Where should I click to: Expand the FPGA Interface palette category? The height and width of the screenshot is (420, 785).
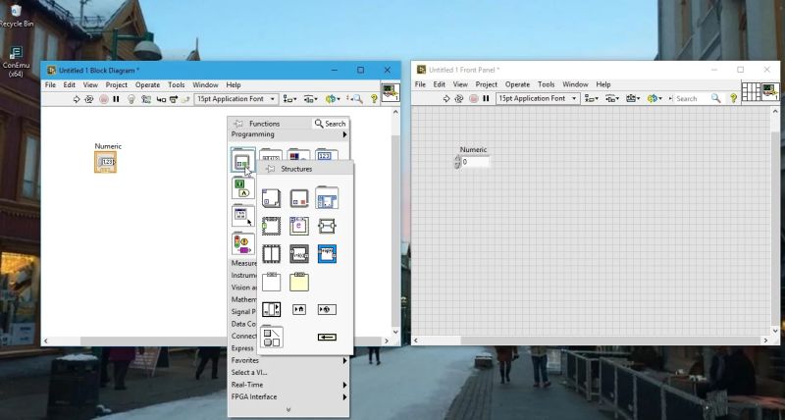click(288, 396)
